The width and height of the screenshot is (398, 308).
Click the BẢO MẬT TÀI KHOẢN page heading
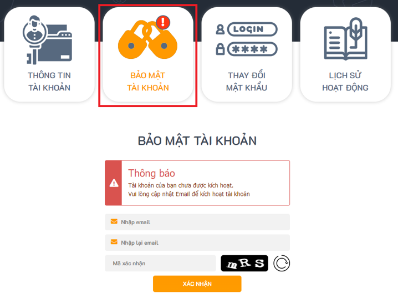197,140
